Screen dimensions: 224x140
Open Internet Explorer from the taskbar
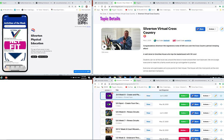coord(1,78)
